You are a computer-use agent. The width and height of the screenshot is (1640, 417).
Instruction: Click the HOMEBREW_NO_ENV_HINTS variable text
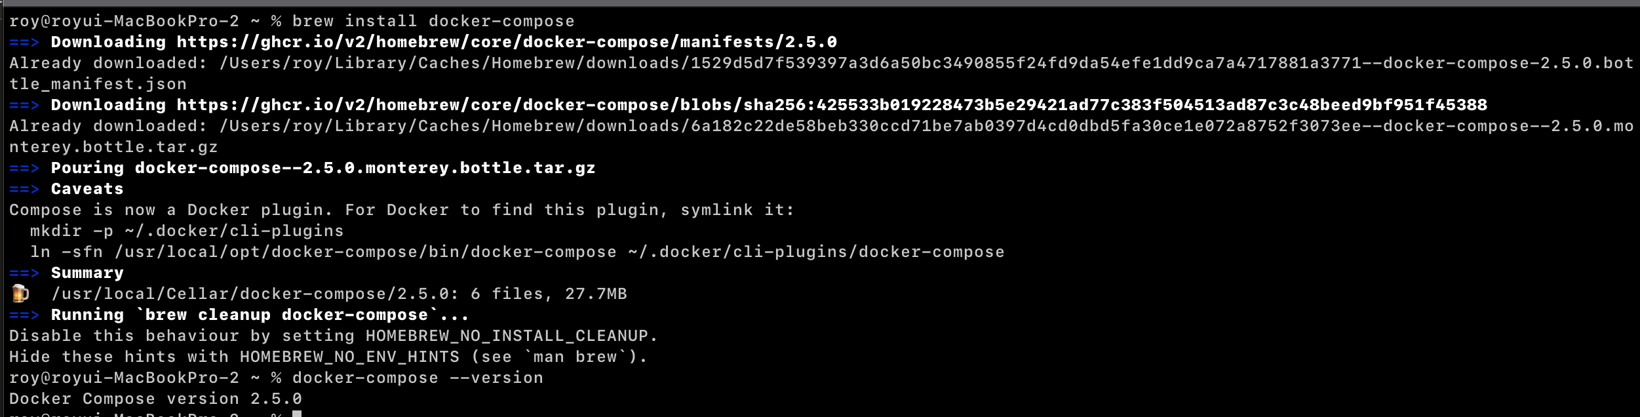(x=349, y=357)
